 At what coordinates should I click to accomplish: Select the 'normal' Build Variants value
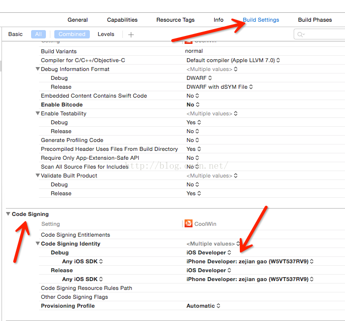(x=194, y=51)
